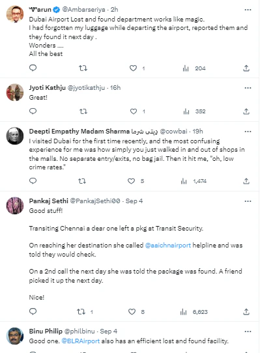Open Pankaj Sethi's profile picture
The image size is (260, 353).
click(15, 206)
